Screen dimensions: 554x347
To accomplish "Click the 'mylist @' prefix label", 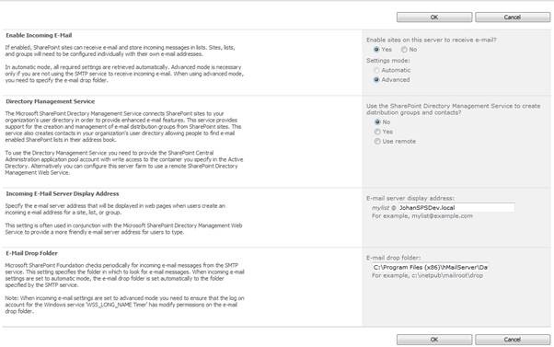I will (x=384, y=208).
